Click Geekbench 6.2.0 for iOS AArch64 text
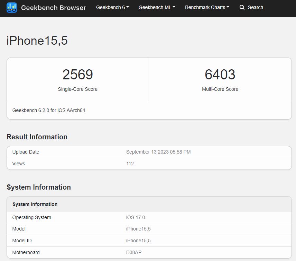The image size is (296, 261). [x=49, y=110]
